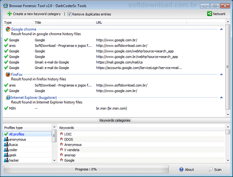The height and width of the screenshot is (177, 233).
Task: Select the LOIC keyword text
Action: [68, 134]
